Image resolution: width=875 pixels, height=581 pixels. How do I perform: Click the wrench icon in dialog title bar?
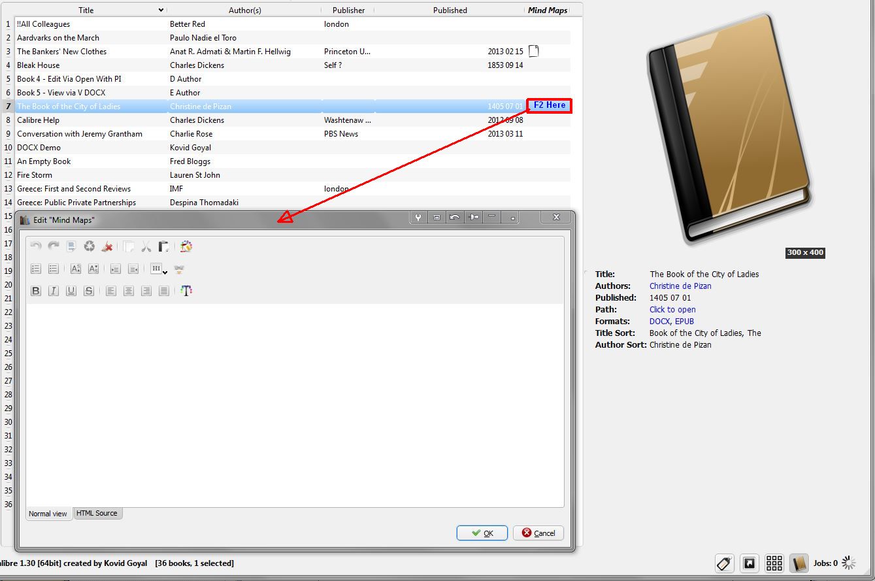pyautogui.click(x=418, y=218)
